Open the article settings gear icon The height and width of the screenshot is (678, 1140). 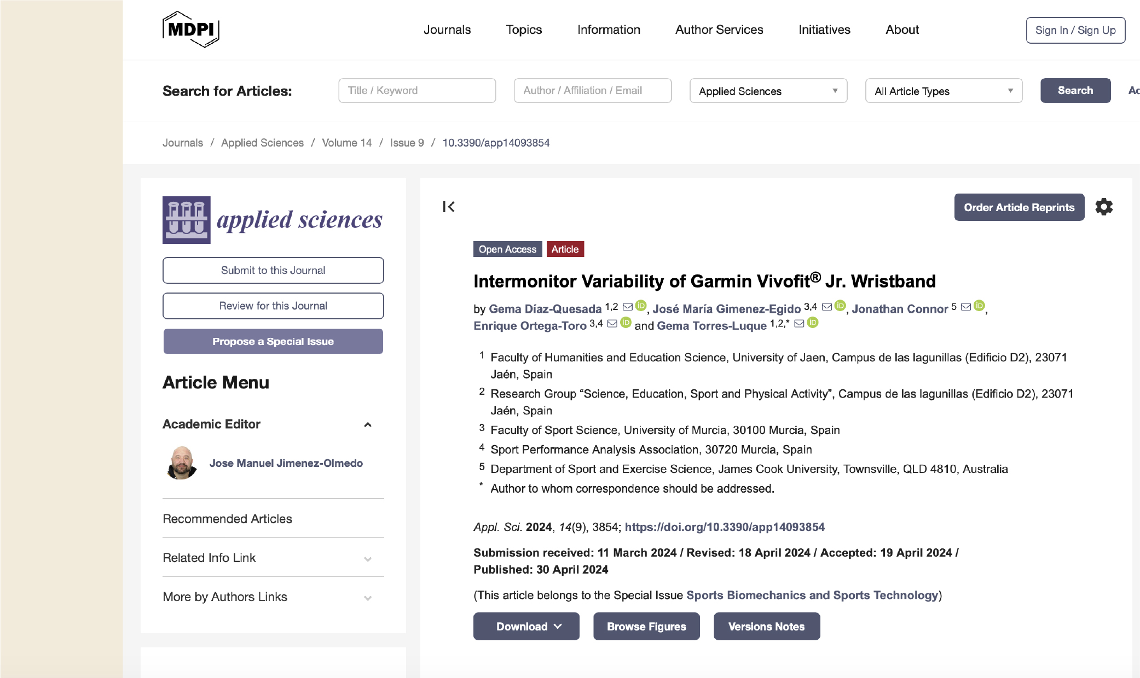[1104, 207]
